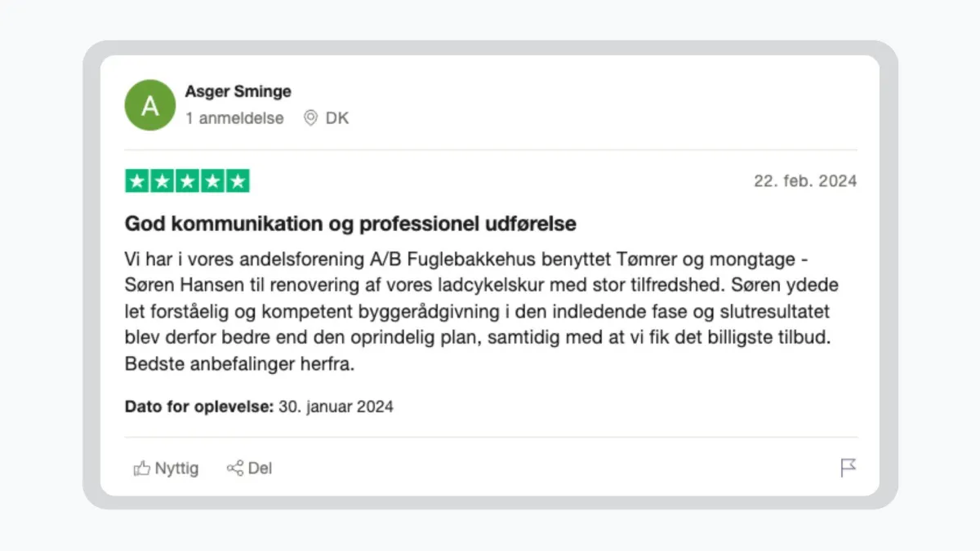
Task: Click the experience date 30. januar 2024
Action: 336,407
